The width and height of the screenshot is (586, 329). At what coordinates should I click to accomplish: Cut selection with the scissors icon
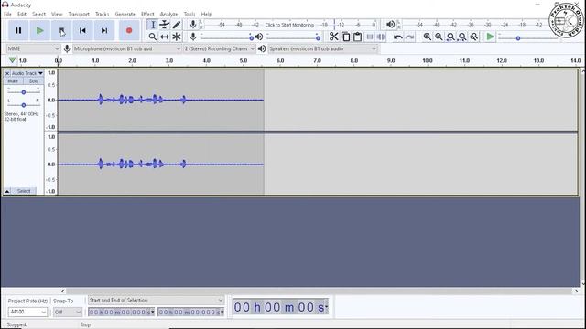point(333,37)
